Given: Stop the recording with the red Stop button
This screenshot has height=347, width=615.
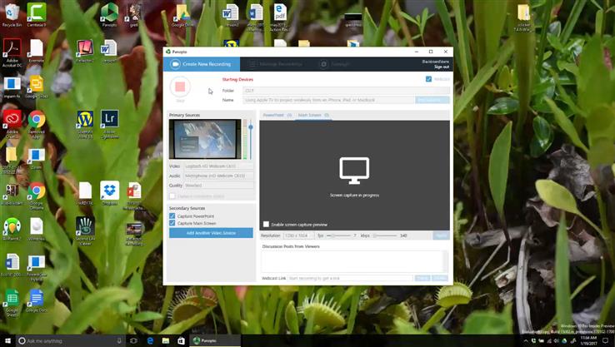Looking at the screenshot, I should tap(180, 87).
